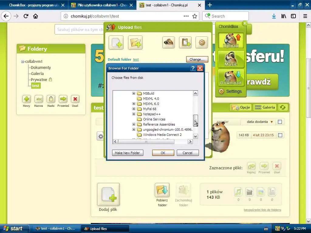Tick the checkbox for the 143 KB file

(x=280, y=135)
